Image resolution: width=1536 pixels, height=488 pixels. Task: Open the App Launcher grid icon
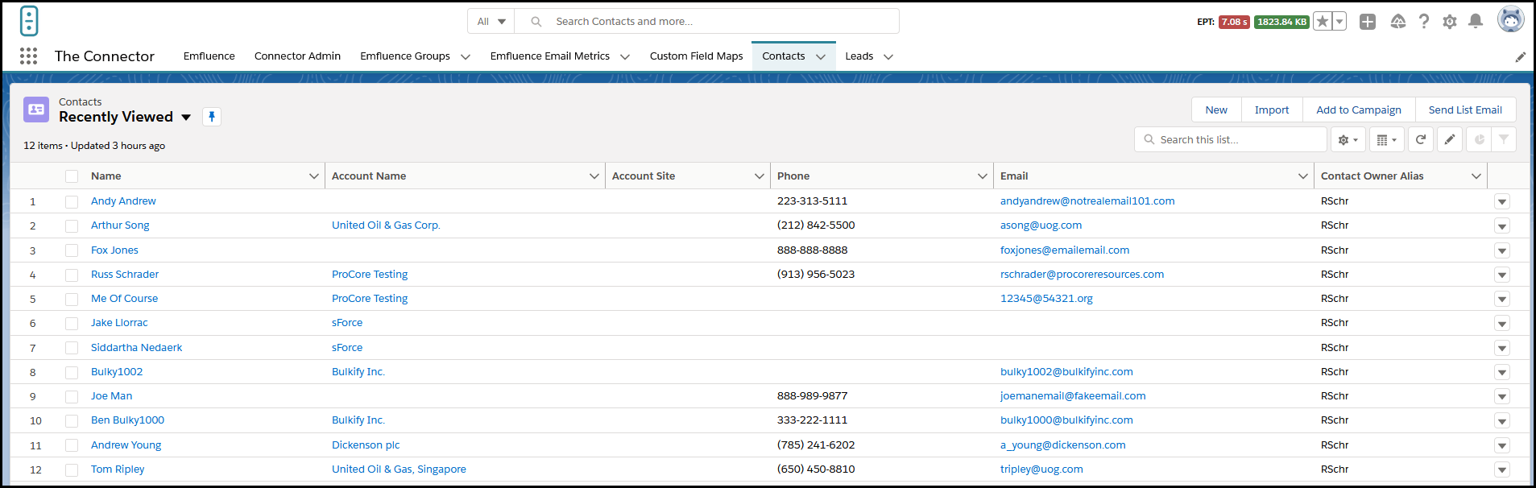tap(29, 56)
